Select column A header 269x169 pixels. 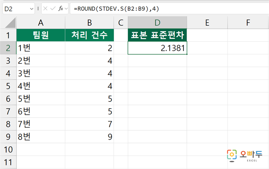pos(41,23)
